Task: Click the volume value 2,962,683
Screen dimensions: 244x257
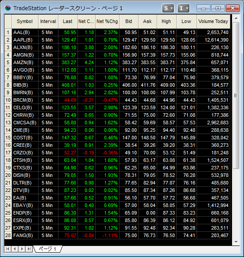Action: coord(213,123)
